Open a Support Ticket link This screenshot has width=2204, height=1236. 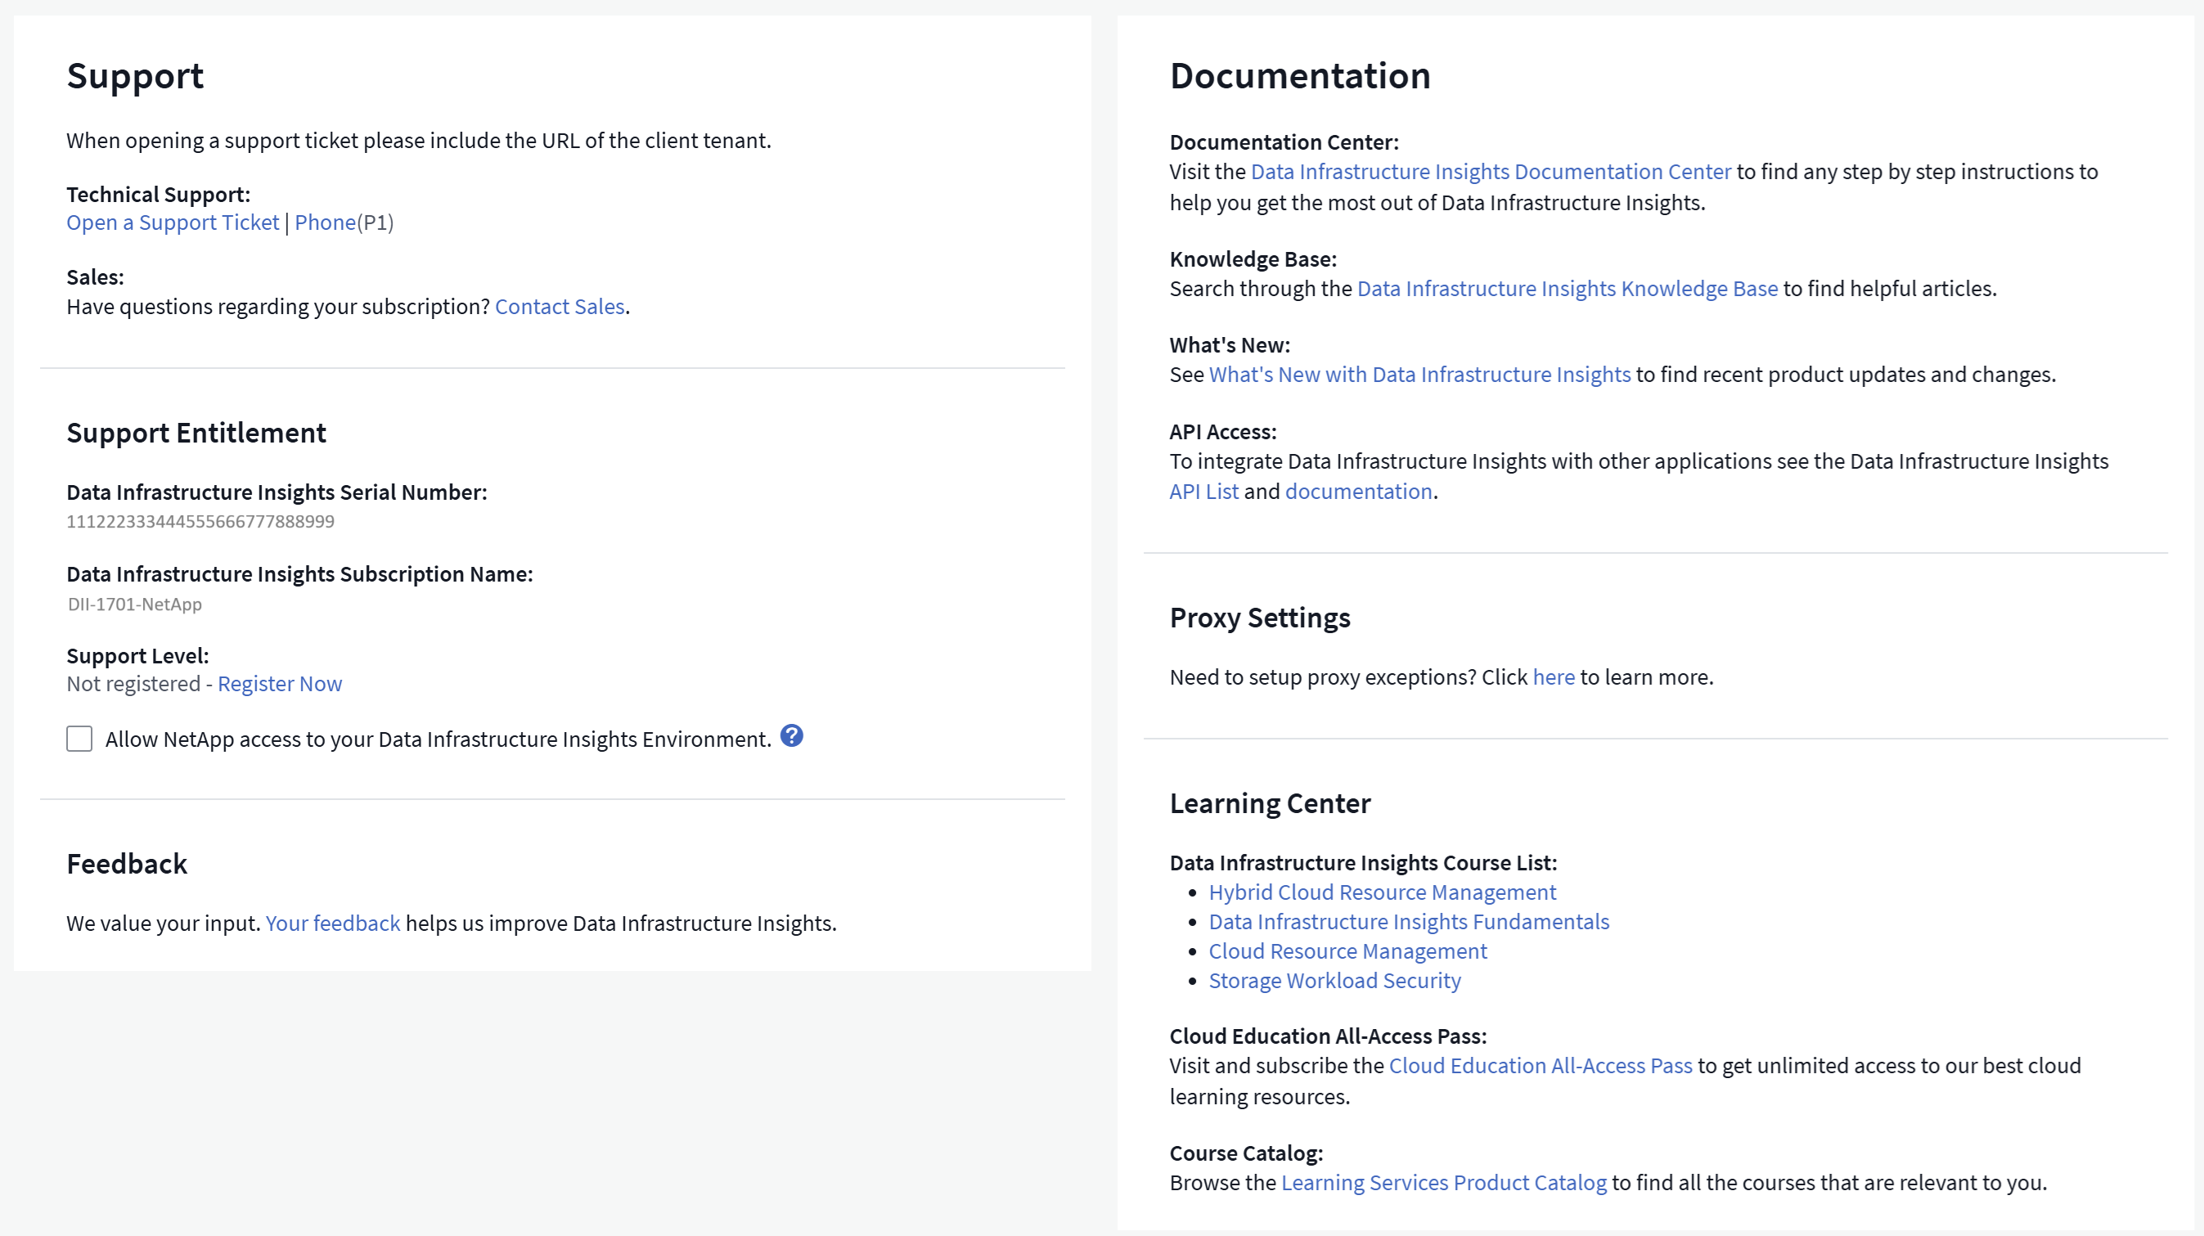click(173, 222)
